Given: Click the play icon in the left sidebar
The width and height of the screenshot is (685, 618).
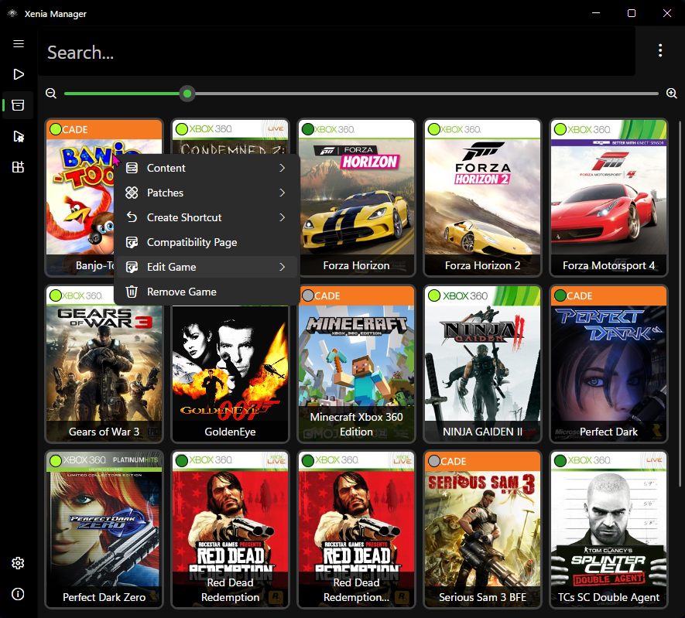Looking at the screenshot, I should click(18, 74).
